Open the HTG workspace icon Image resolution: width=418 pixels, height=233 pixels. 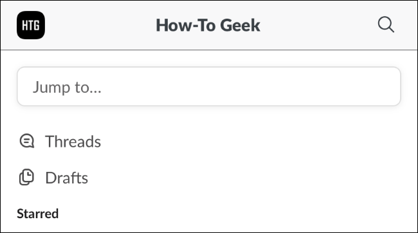click(31, 25)
